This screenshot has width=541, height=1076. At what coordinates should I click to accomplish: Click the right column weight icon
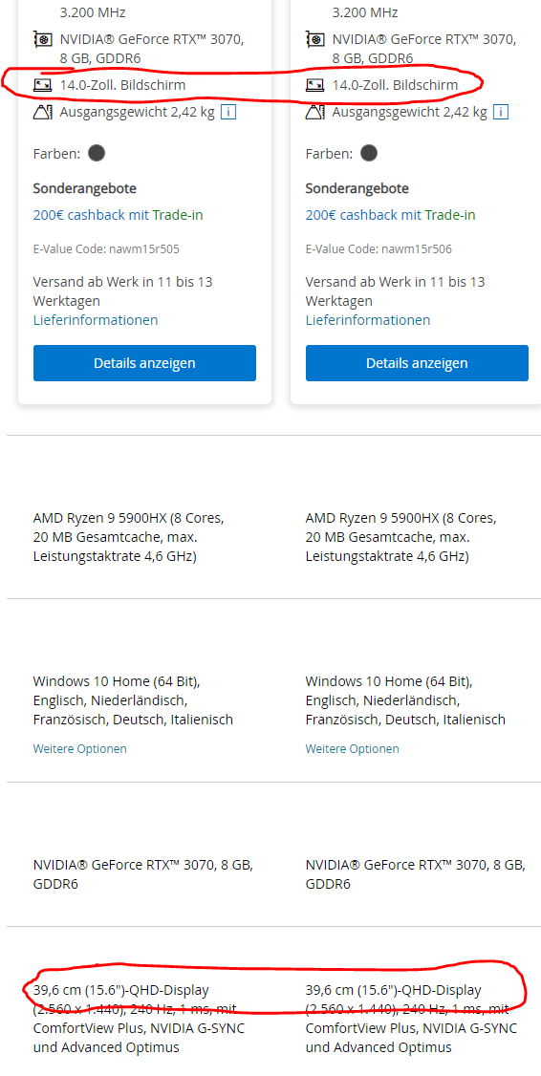tap(315, 112)
